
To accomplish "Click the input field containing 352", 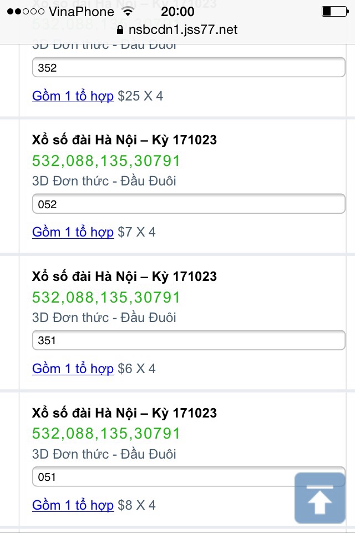I will [x=189, y=68].
